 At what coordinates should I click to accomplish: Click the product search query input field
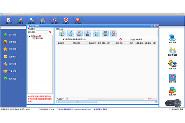pos(103,39)
